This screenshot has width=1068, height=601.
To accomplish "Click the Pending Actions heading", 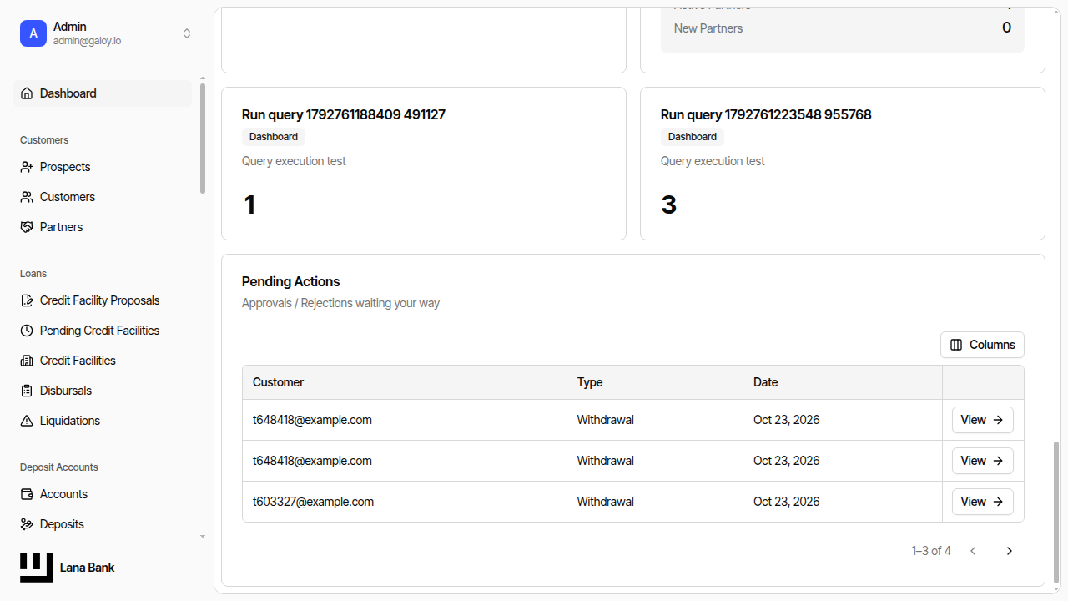I will coord(291,281).
